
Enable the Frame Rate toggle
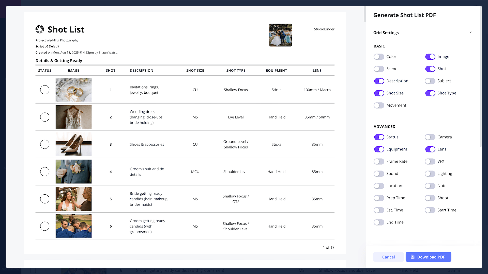[379, 161]
